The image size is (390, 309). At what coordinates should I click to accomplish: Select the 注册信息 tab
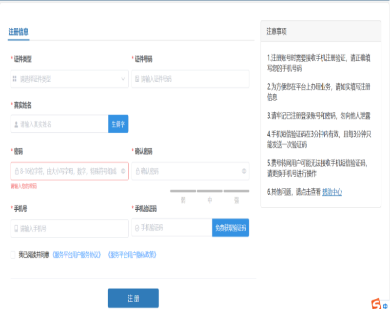[19, 32]
